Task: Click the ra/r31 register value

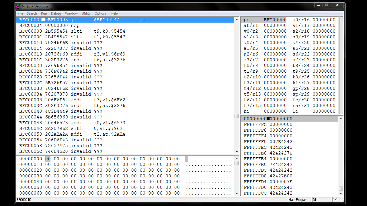Action: 324,106
